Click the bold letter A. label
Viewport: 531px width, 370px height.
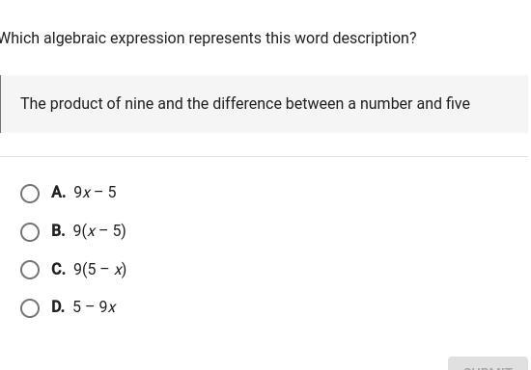[x=58, y=193]
